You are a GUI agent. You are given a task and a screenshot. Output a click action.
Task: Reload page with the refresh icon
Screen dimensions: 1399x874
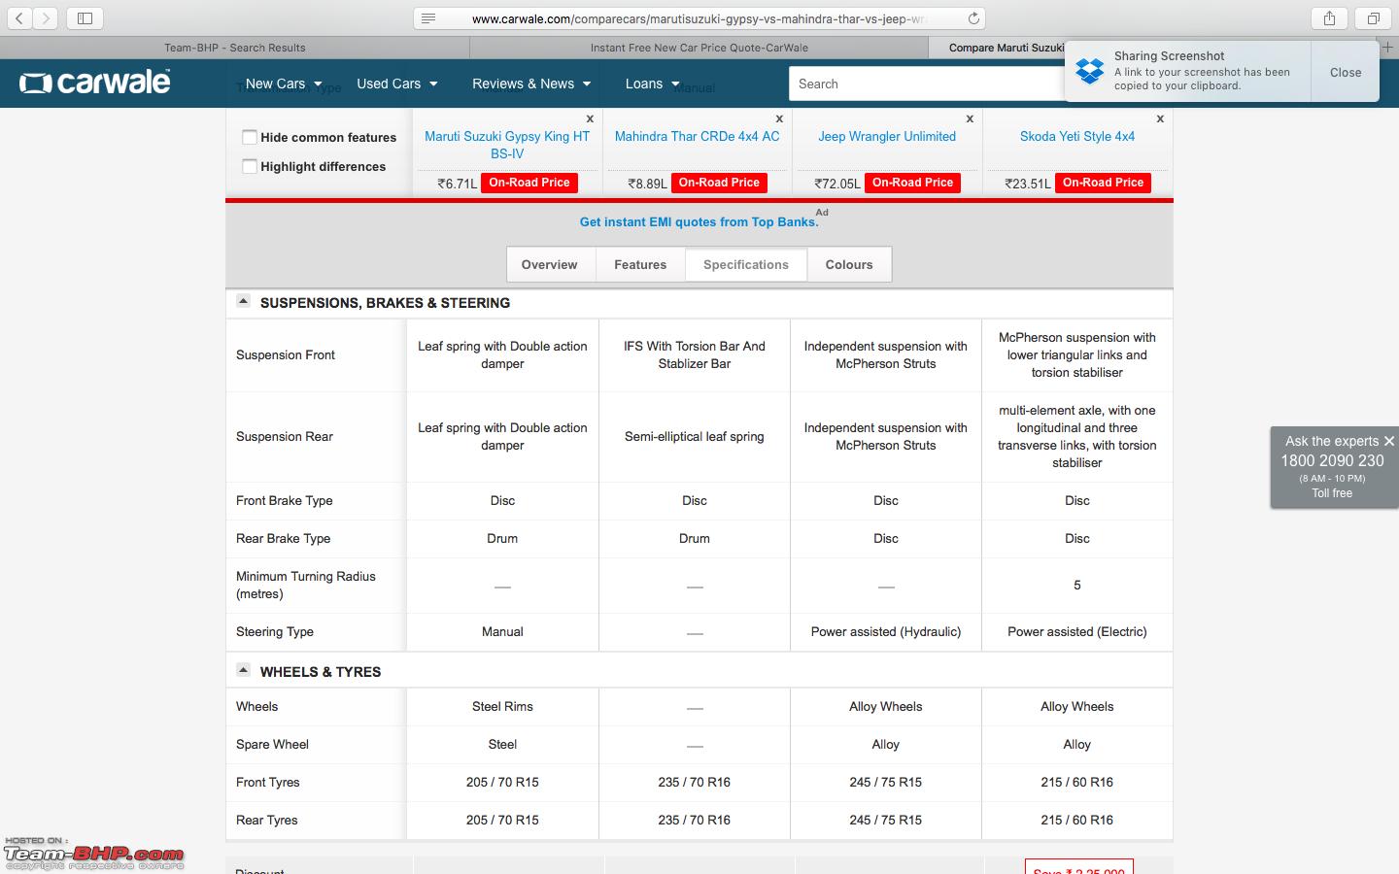pos(973,18)
